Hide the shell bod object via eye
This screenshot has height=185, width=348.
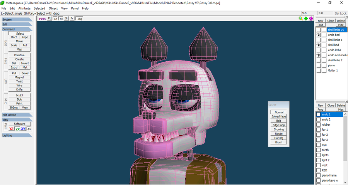pyautogui.click(x=319, y=45)
